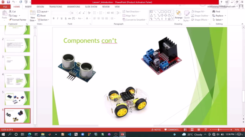The height and width of the screenshot is (137, 245).
Task: Toggle Notes pane in status bar
Action: coord(156,130)
